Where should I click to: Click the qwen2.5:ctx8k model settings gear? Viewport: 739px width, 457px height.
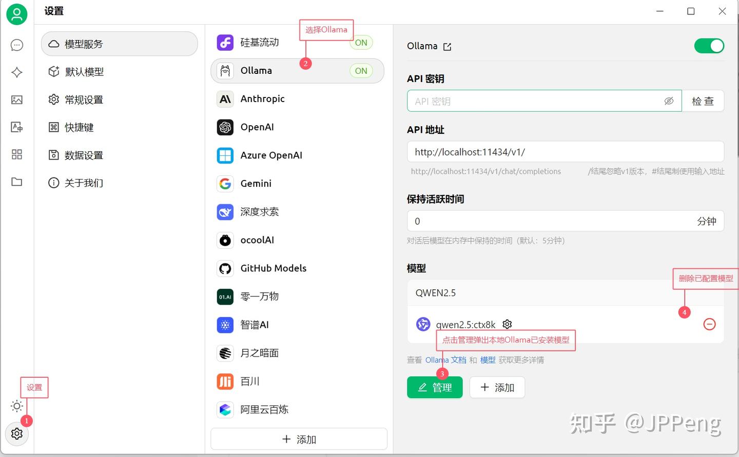coord(507,324)
